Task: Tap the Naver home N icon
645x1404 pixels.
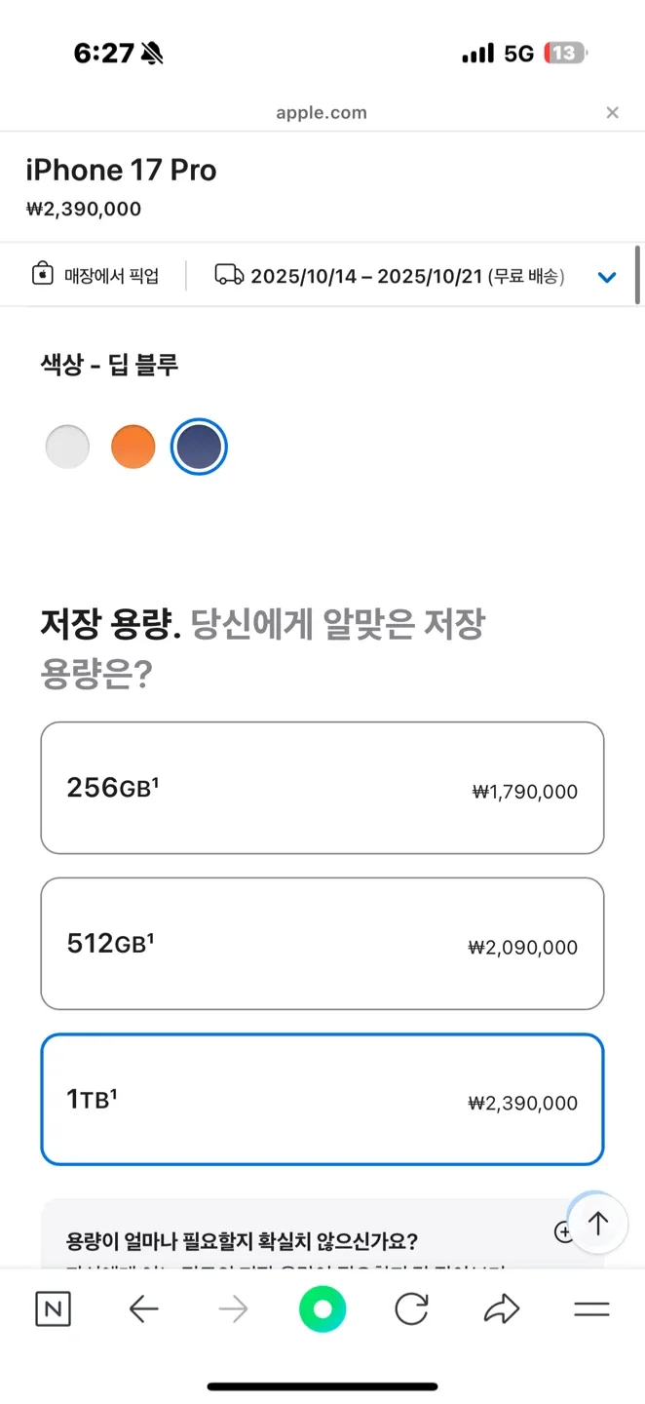Action: tap(53, 1309)
